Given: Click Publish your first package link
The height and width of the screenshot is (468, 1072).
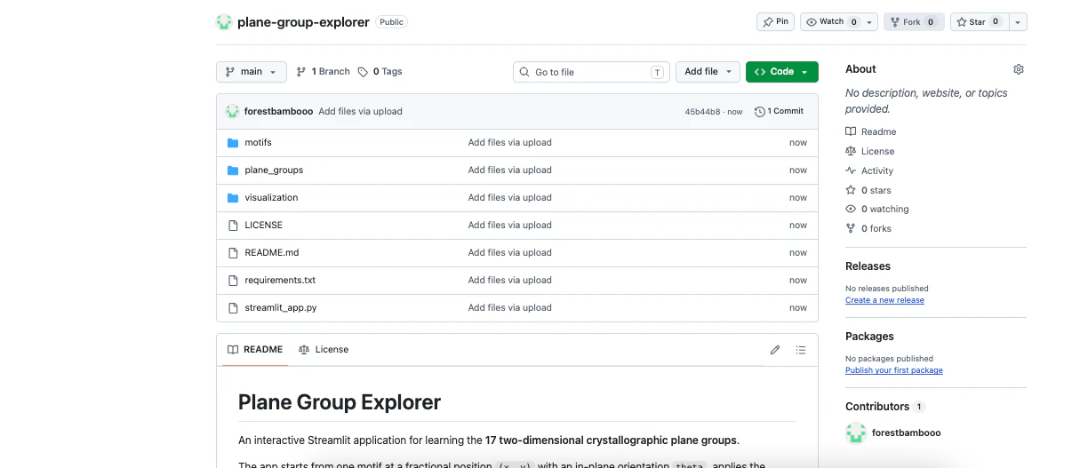Looking at the screenshot, I should pos(894,370).
